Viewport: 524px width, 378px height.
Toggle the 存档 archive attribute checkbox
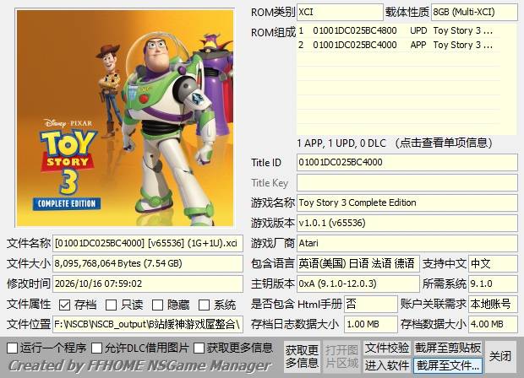click(x=64, y=305)
